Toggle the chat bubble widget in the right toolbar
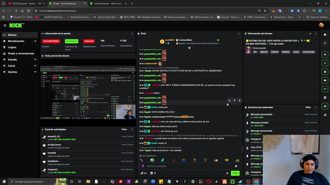Image resolution: width=330 pixels, height=185 pixels. click(325, 80)
